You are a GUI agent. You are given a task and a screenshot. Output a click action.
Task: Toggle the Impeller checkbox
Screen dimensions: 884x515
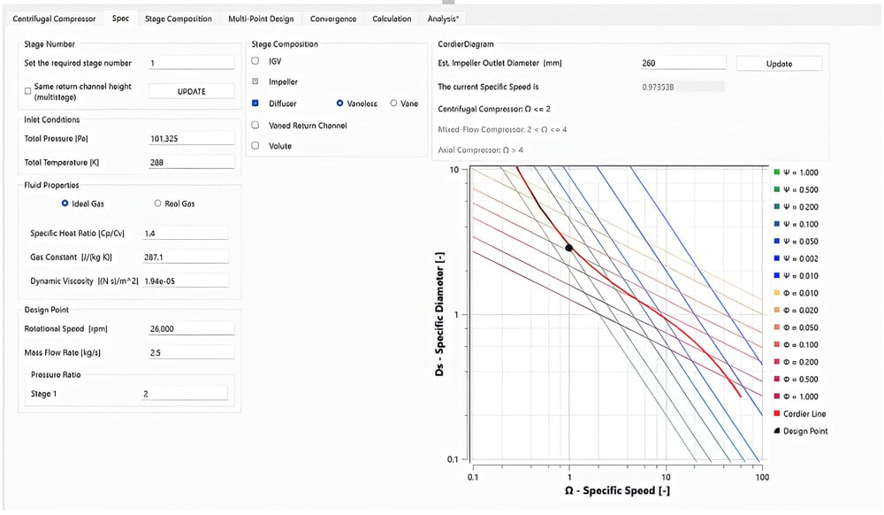(255, 81)
